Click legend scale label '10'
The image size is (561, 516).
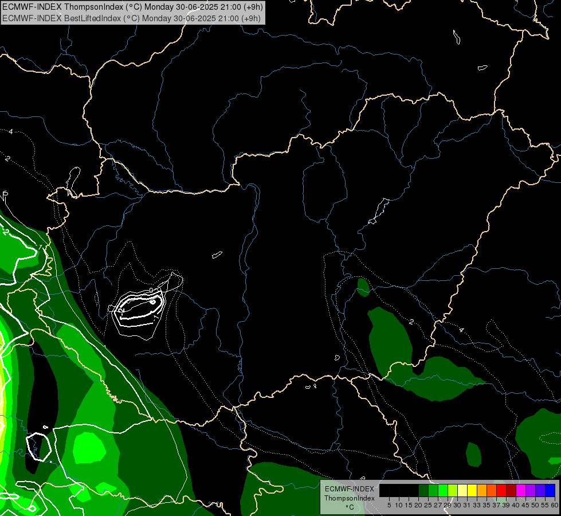[399, 505]
